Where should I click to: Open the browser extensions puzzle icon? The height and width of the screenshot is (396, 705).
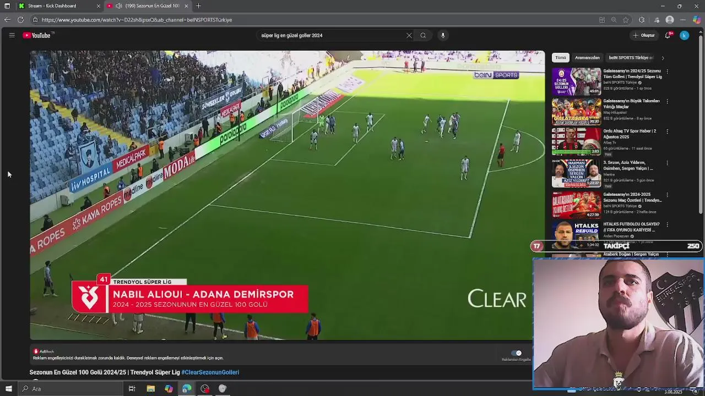[642, 20]
